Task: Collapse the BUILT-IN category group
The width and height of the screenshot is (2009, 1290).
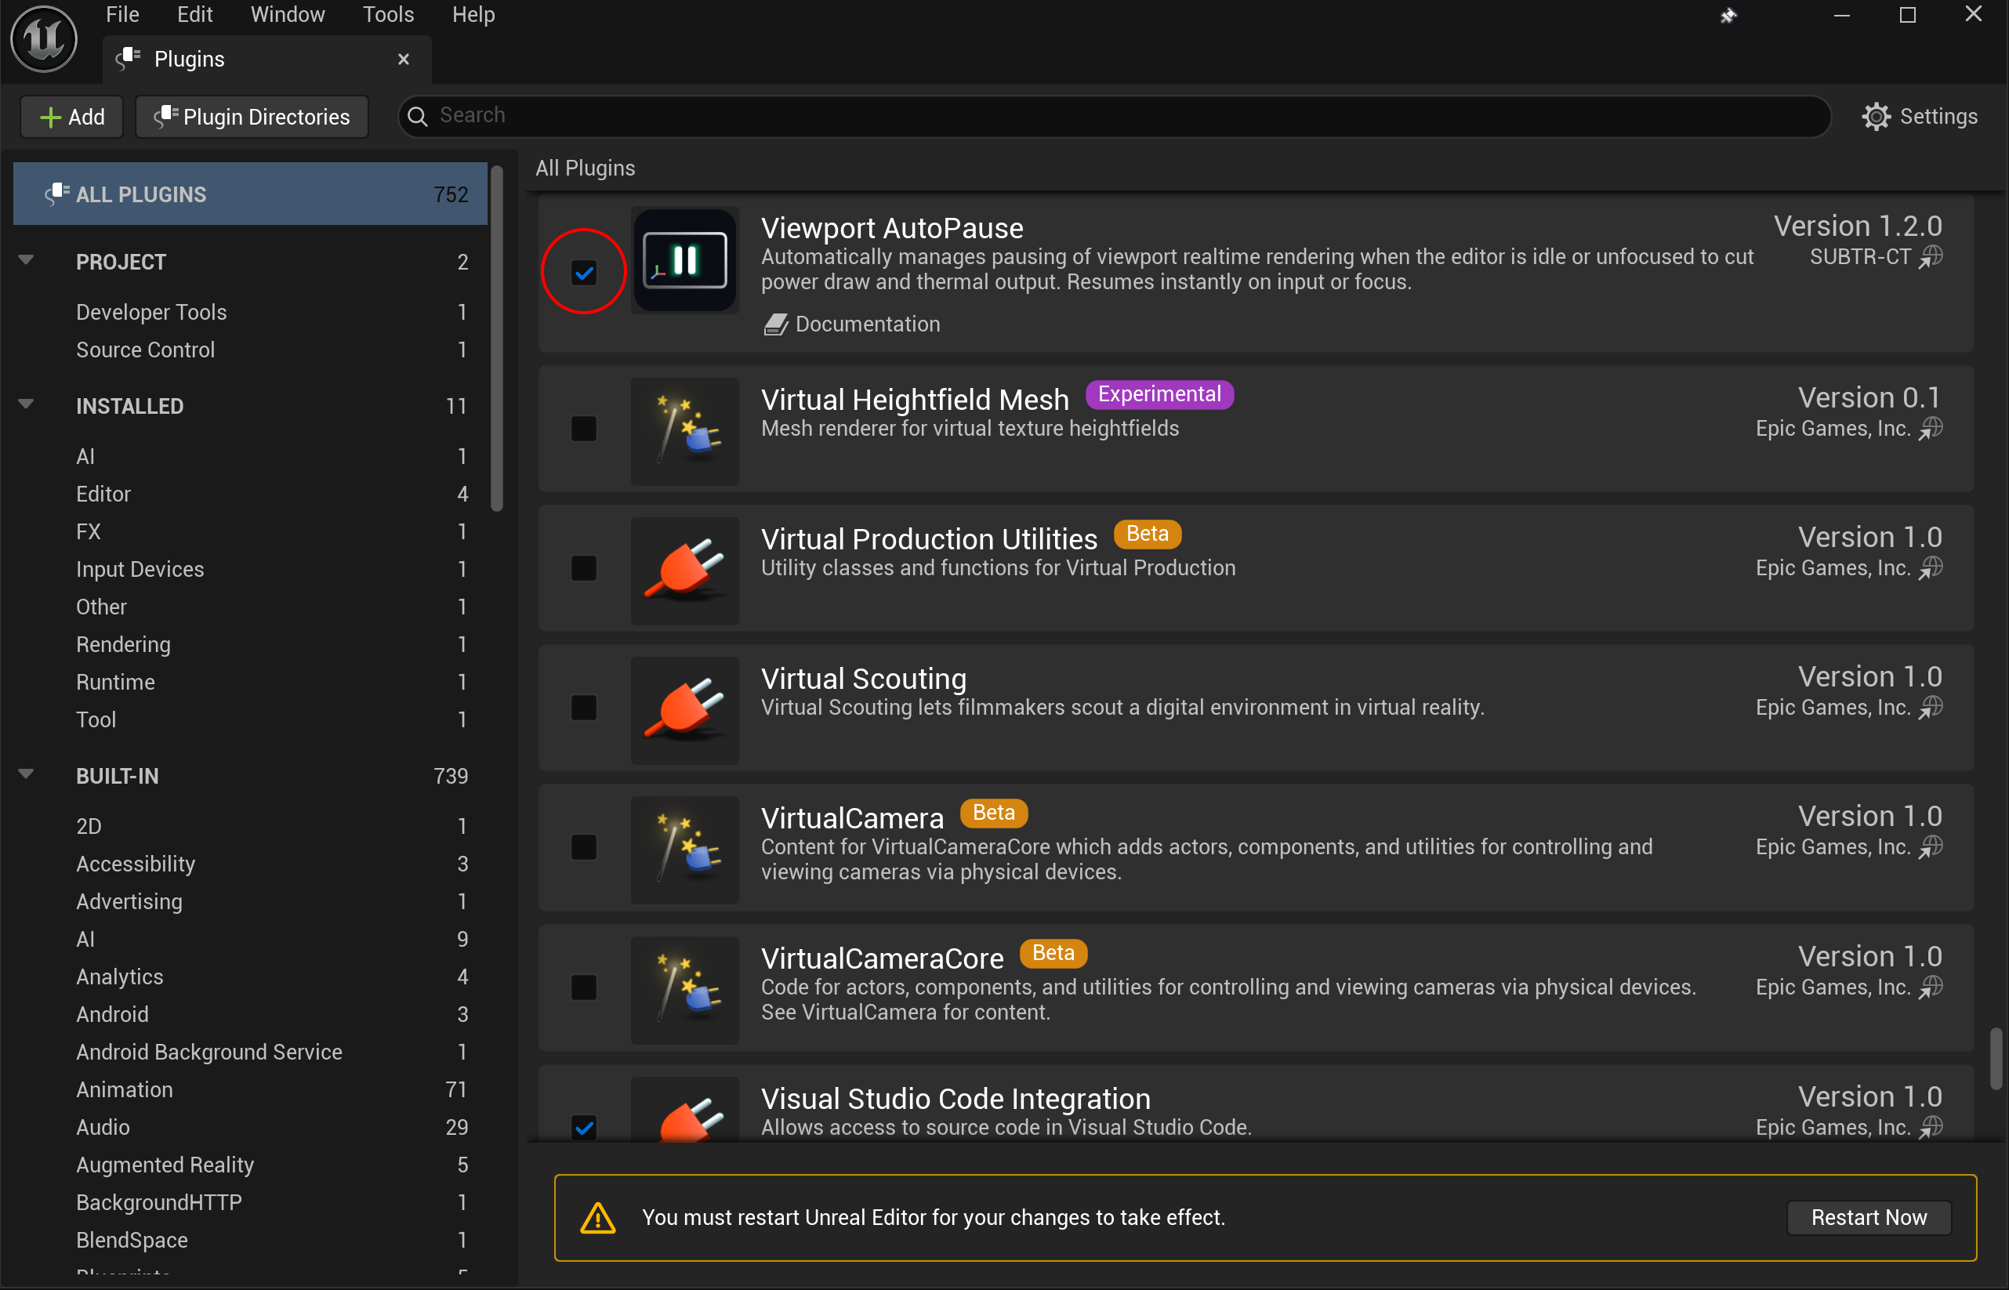Action: [26, 775]
